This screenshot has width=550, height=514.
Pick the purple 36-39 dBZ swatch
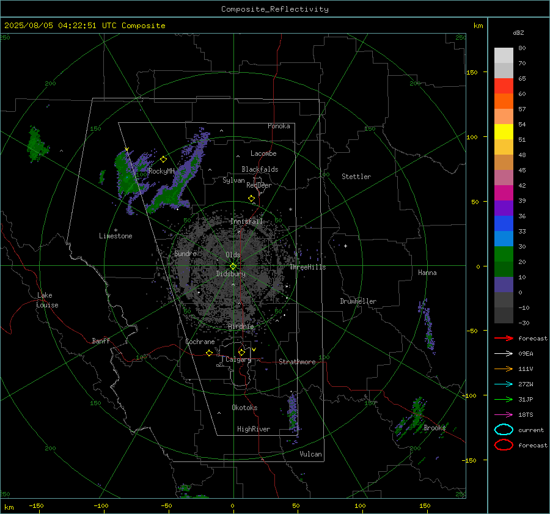pos(504,208)
